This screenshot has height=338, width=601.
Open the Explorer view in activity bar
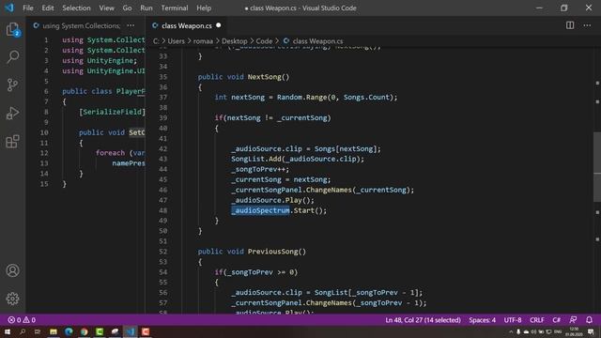pyautogui.click(x=12, y=29)
